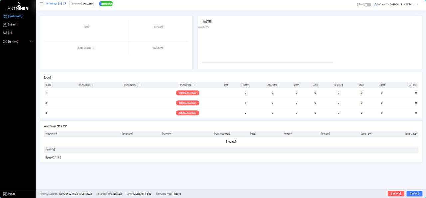Click the IP address 192.168.1.32
The image size is (426, 198).
click(115, 194)
